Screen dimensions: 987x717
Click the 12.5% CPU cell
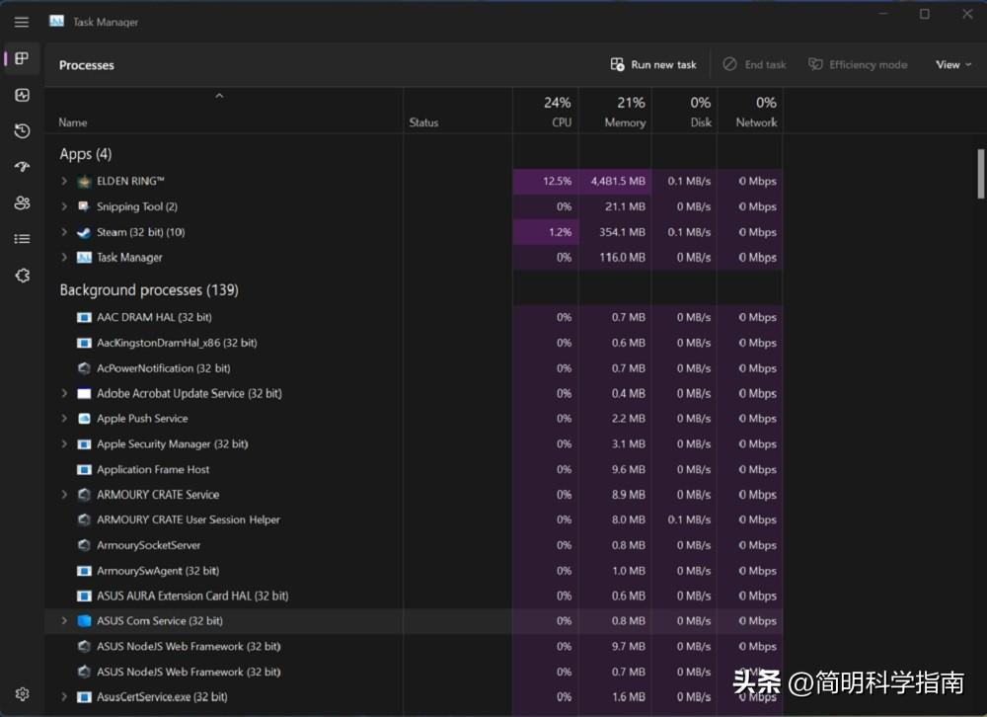pos(546,182)
